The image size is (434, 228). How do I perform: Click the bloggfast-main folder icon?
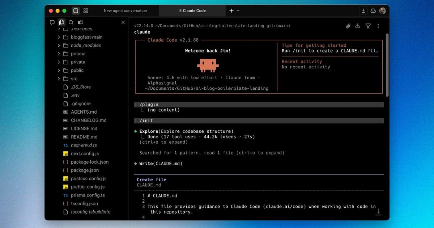pyautogui.click(x=65, y=37)
